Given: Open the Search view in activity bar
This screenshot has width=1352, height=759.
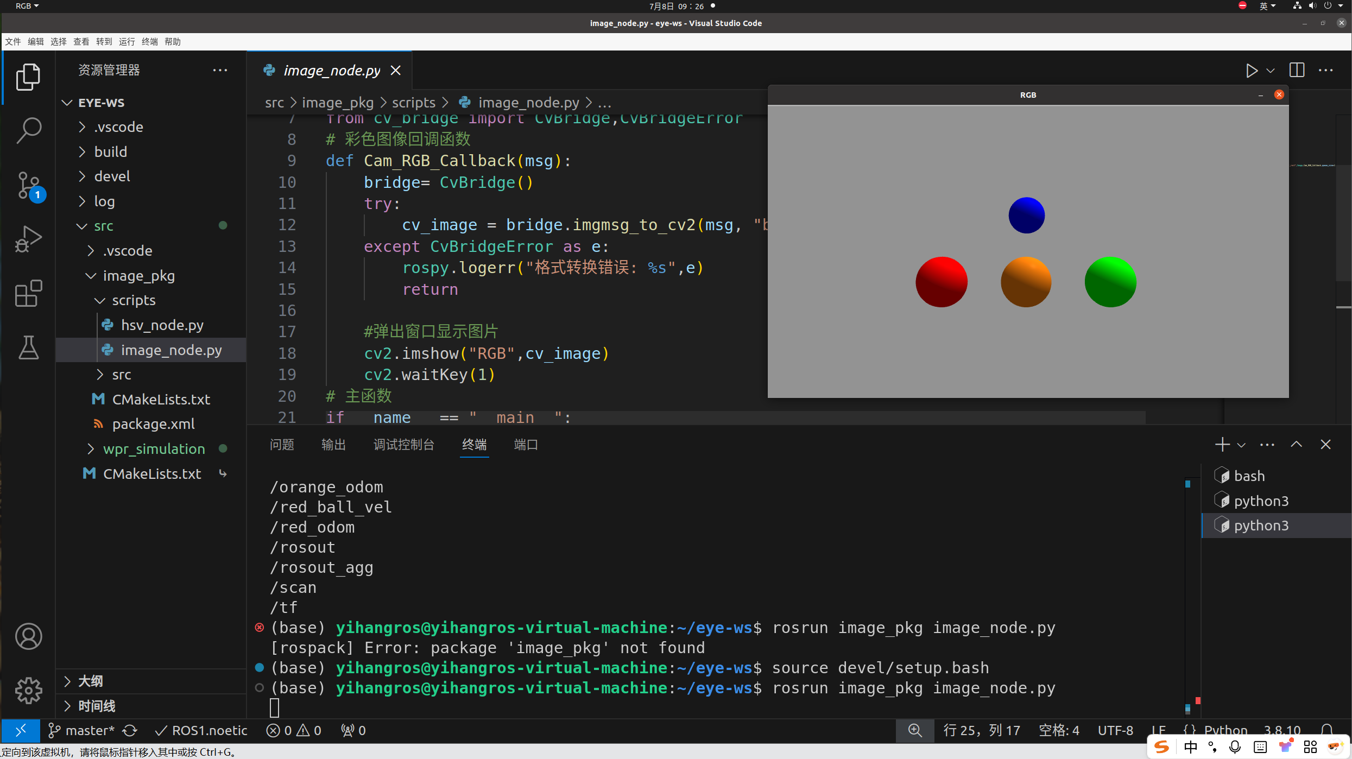Looking at the screenshot, I should [28, 130].
